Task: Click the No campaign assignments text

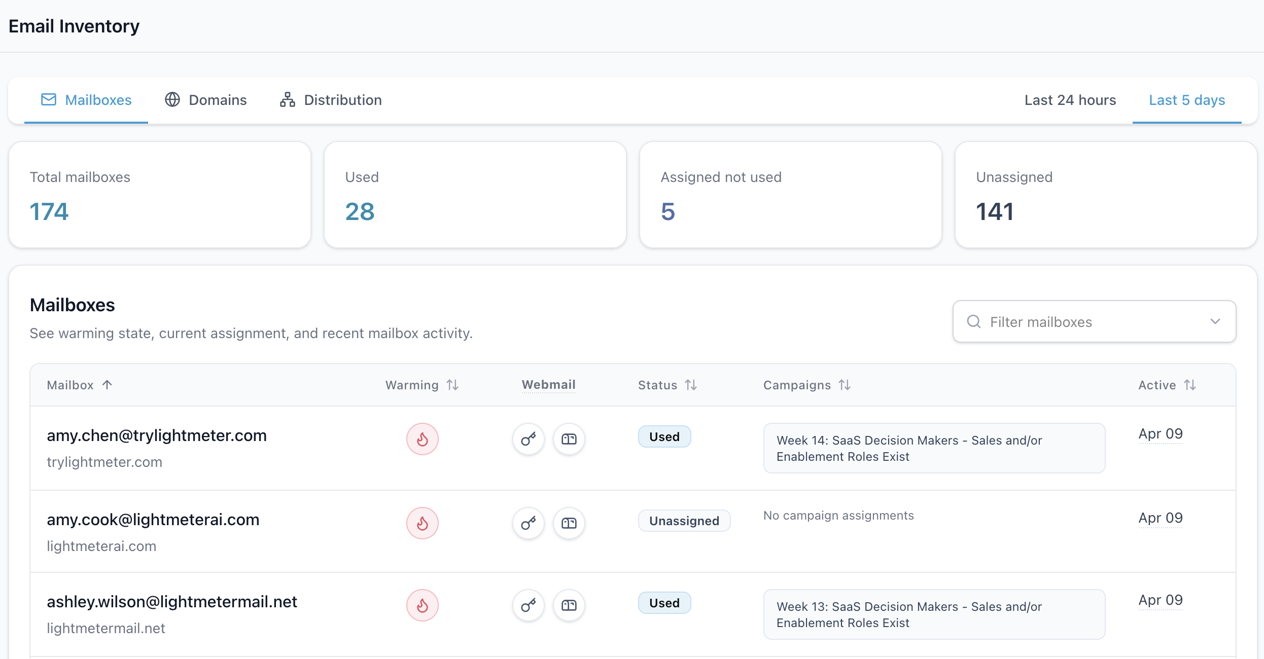Action: click(x=838, y=516)
